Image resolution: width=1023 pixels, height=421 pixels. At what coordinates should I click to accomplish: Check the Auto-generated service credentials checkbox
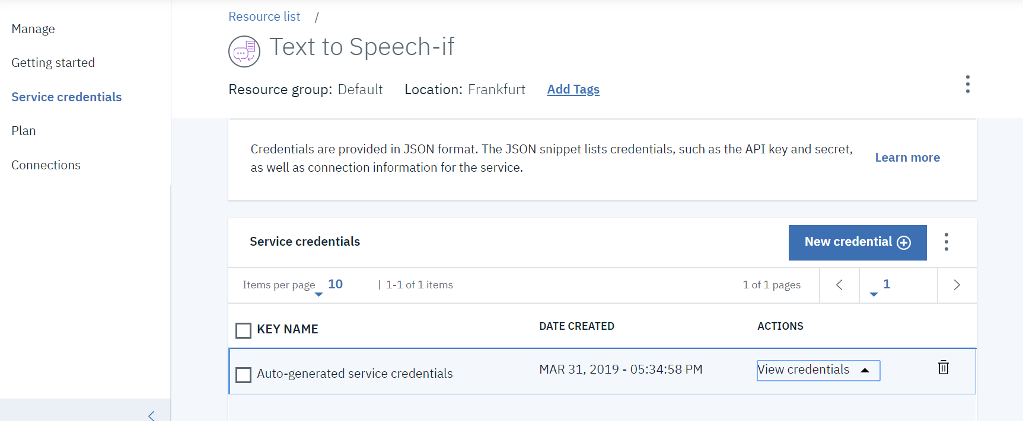pos(243,375)
